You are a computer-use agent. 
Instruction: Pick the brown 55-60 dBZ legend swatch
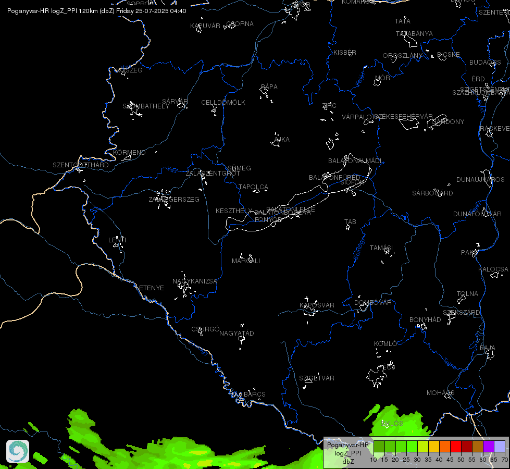tap(478, 446)
